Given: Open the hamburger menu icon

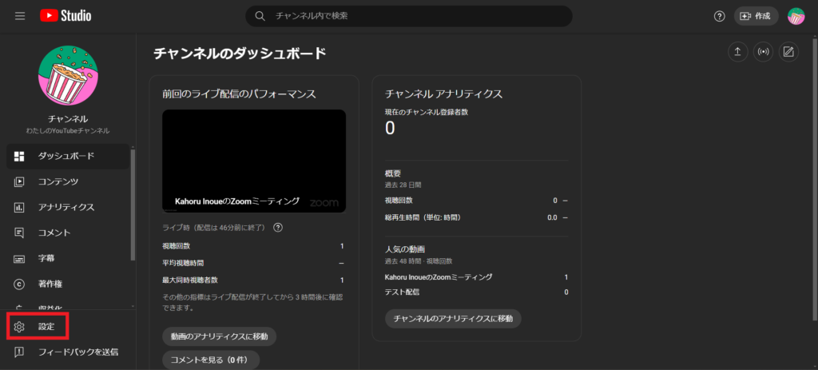Looking at the screenshot, I should (x=20, y=16).
